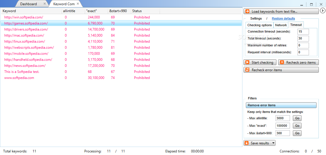Close the Keyword Com tab with its X
326x155 pixels.
click(x=78, y=4)
